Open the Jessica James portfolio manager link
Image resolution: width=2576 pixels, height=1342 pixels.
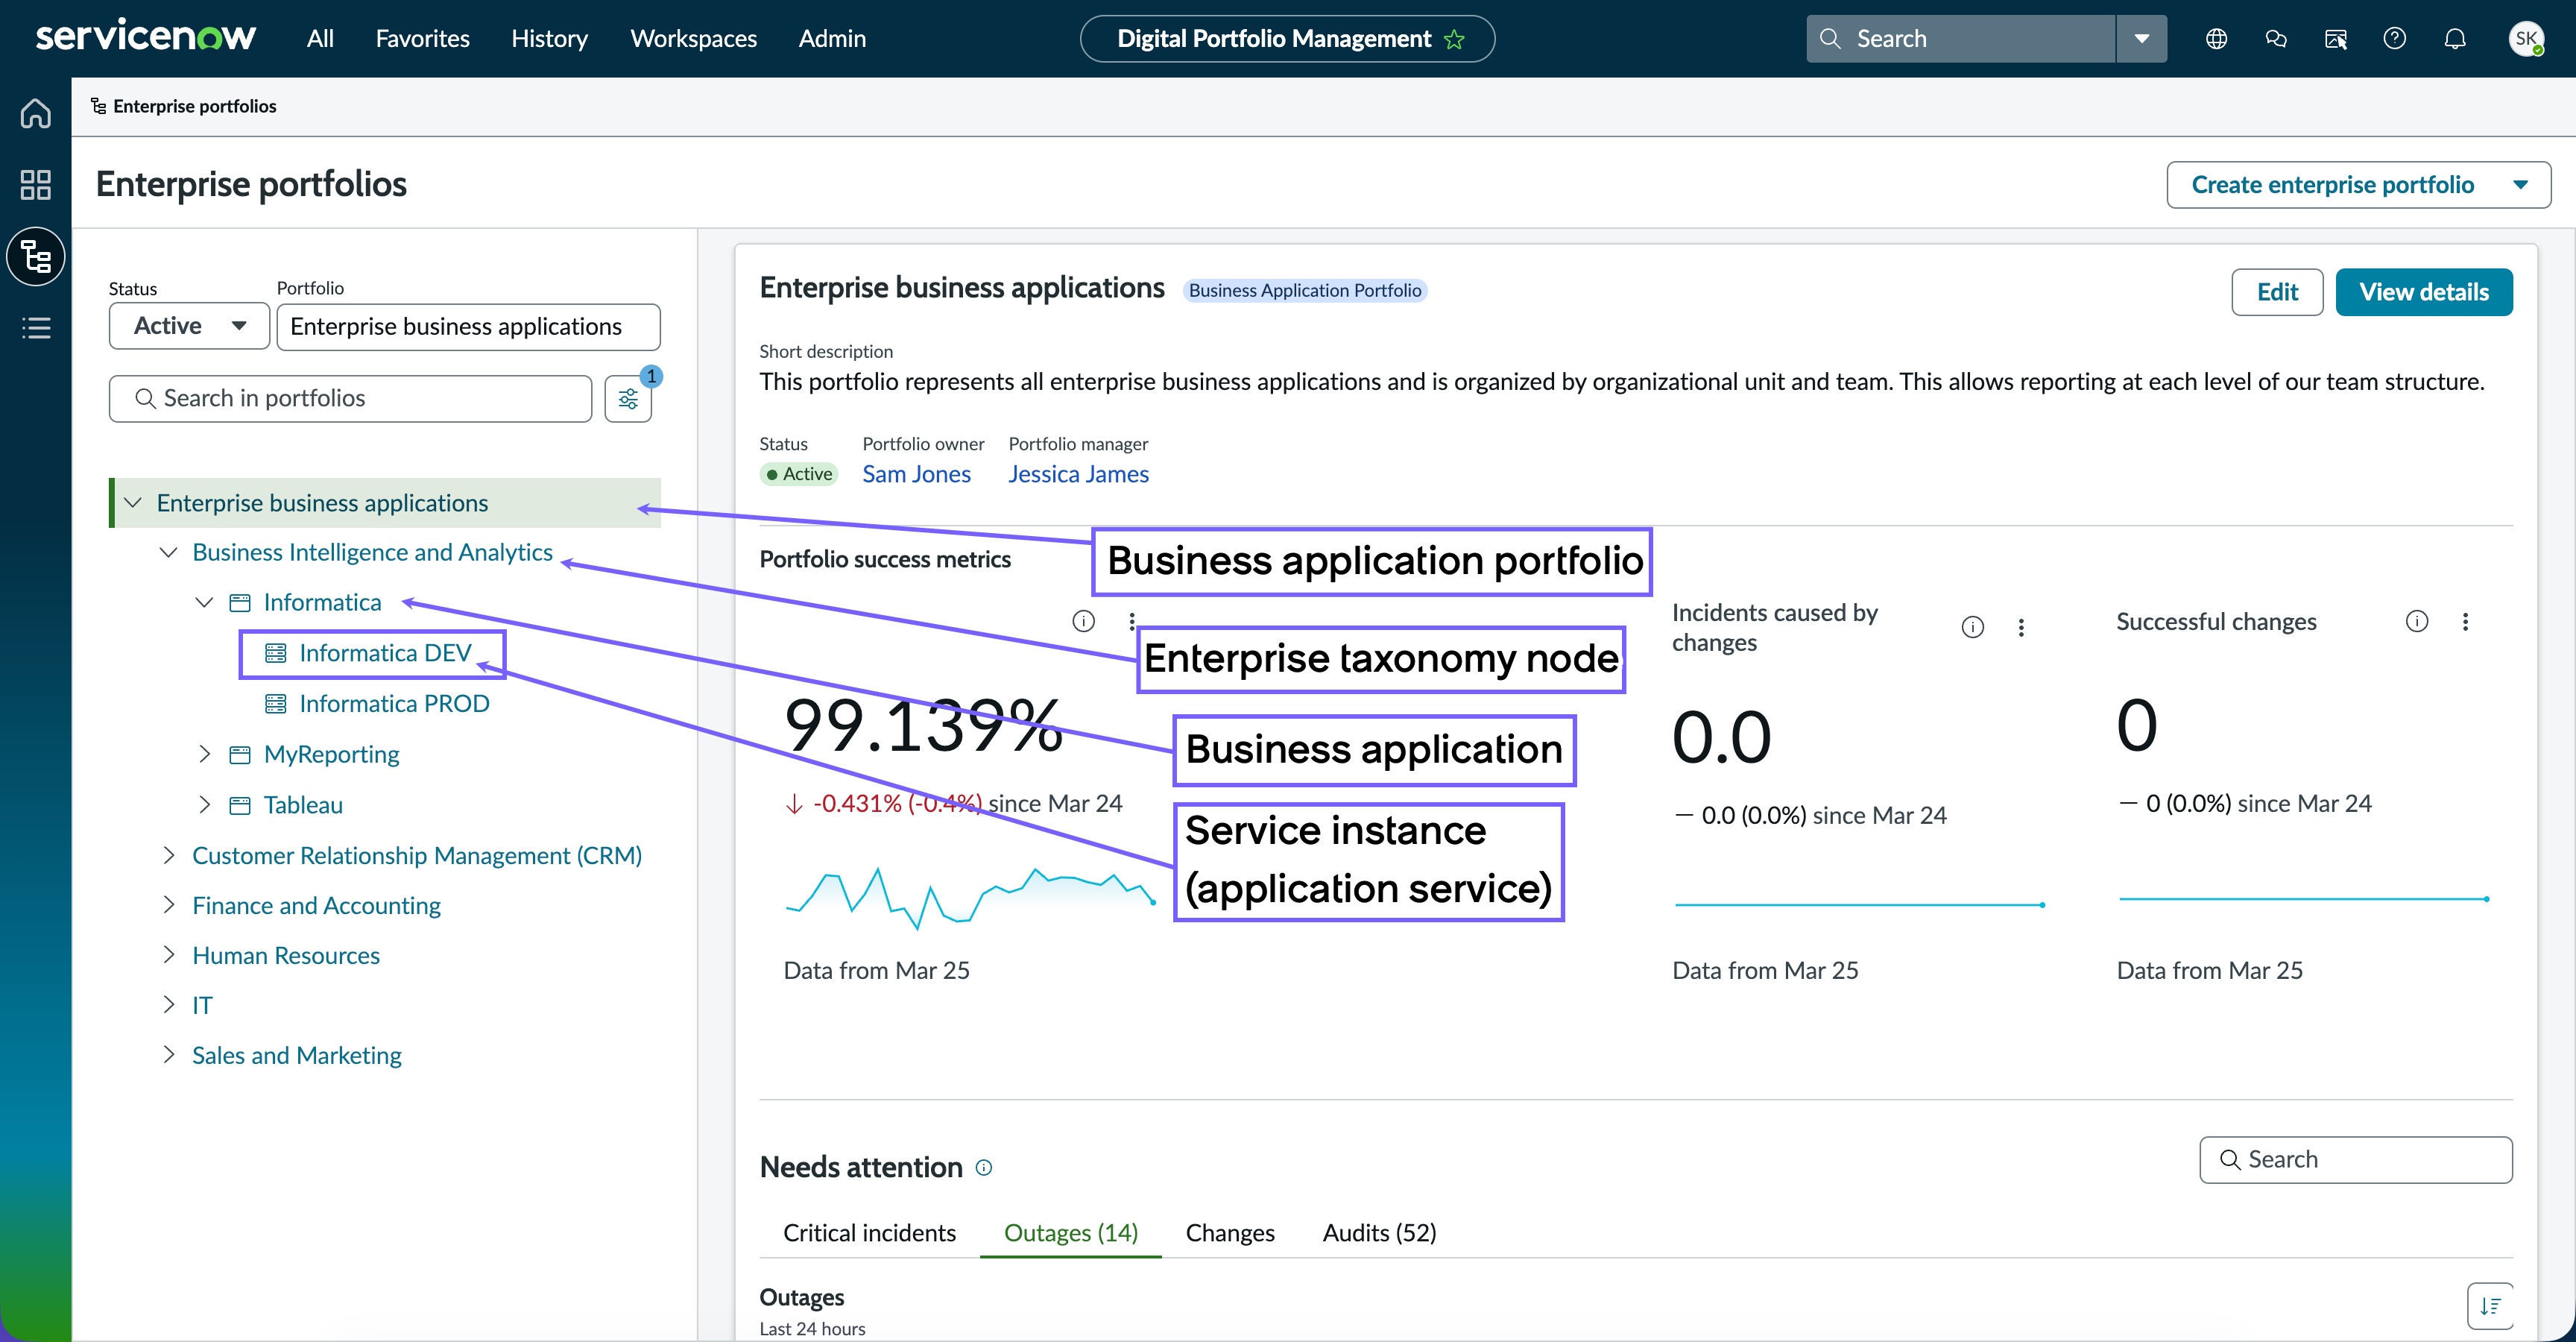click(1078, 474)
